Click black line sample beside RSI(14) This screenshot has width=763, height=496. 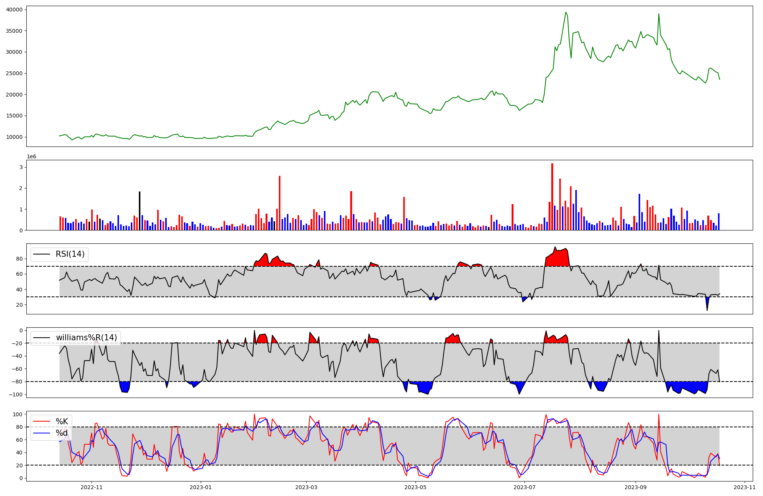pyautogui.click(x=42, y=254)
